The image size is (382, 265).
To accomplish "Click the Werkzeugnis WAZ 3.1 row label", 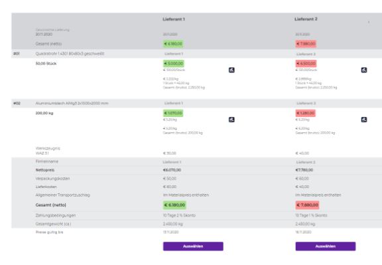I will point(48,151).
